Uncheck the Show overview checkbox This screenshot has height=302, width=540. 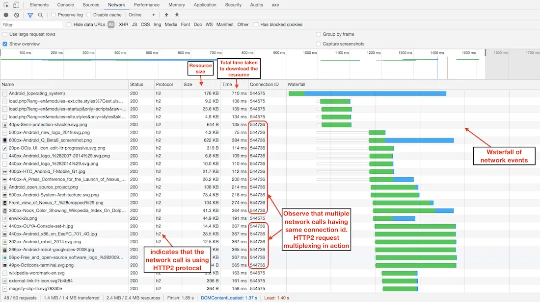5,44
